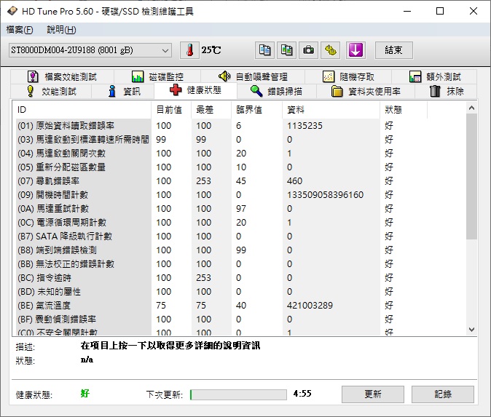
Task: Click the 更新 button
Action: pyautogui.click(x=373, y=394)
